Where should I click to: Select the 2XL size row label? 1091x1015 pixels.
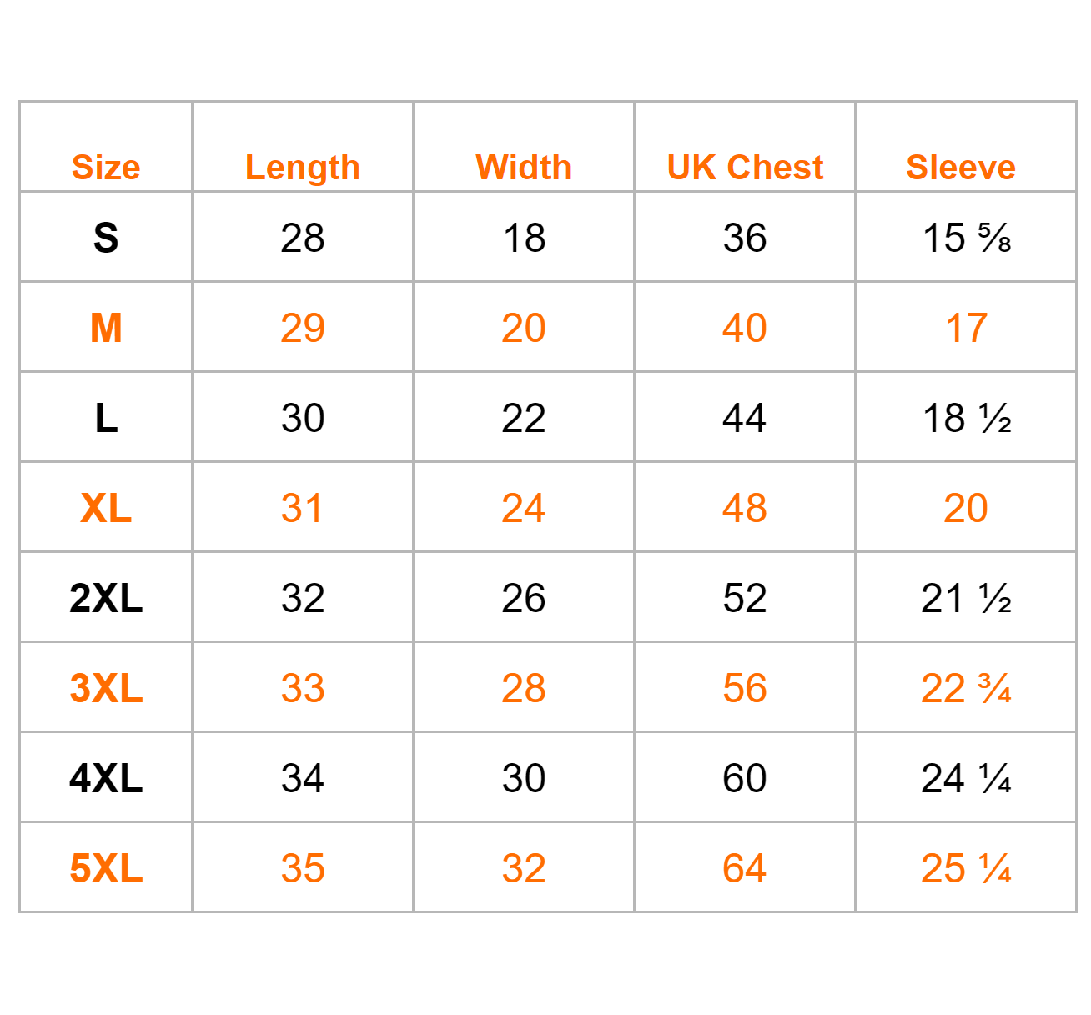[x=106, y=598]
